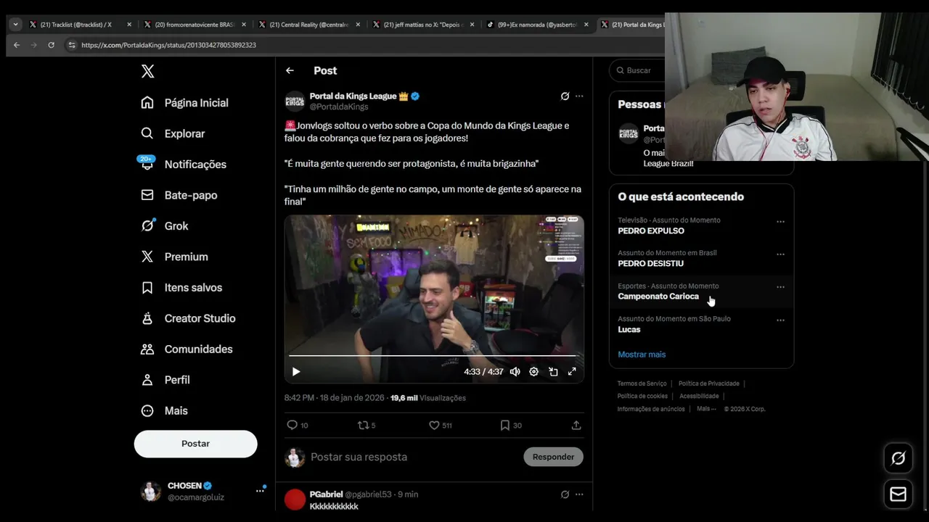Viewport: 929px width, 522px height.
Task: Open Política de Privacidade link
Action: (x=709, y=384)
